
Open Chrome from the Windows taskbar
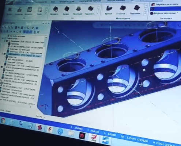pos(3,120)
